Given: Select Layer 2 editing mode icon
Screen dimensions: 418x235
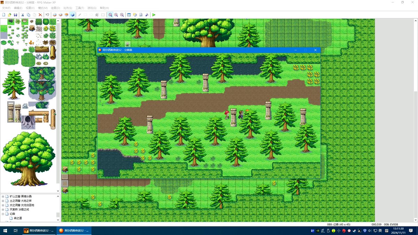Looking at the screenshot, I should [61, 15].
